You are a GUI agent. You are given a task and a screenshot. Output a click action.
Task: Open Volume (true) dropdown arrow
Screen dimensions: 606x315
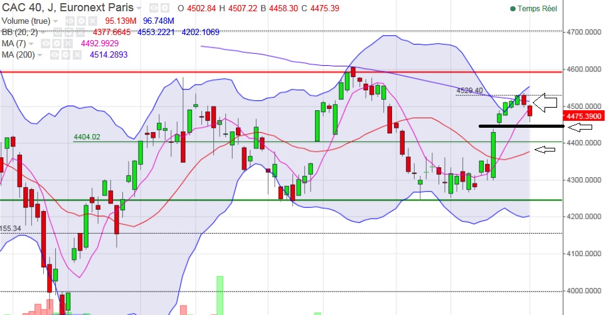(x=56, y=21)
